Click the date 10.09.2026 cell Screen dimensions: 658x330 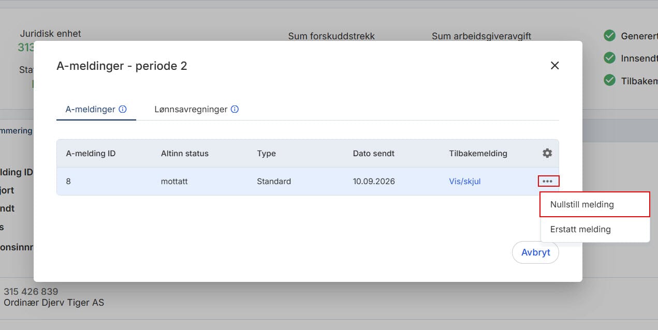point(374,182)
